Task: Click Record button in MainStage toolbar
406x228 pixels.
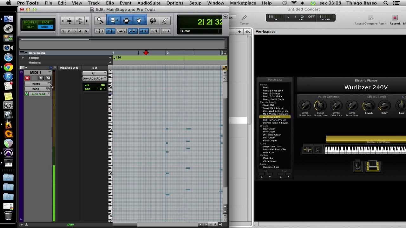Action: [x=395, y=20]
